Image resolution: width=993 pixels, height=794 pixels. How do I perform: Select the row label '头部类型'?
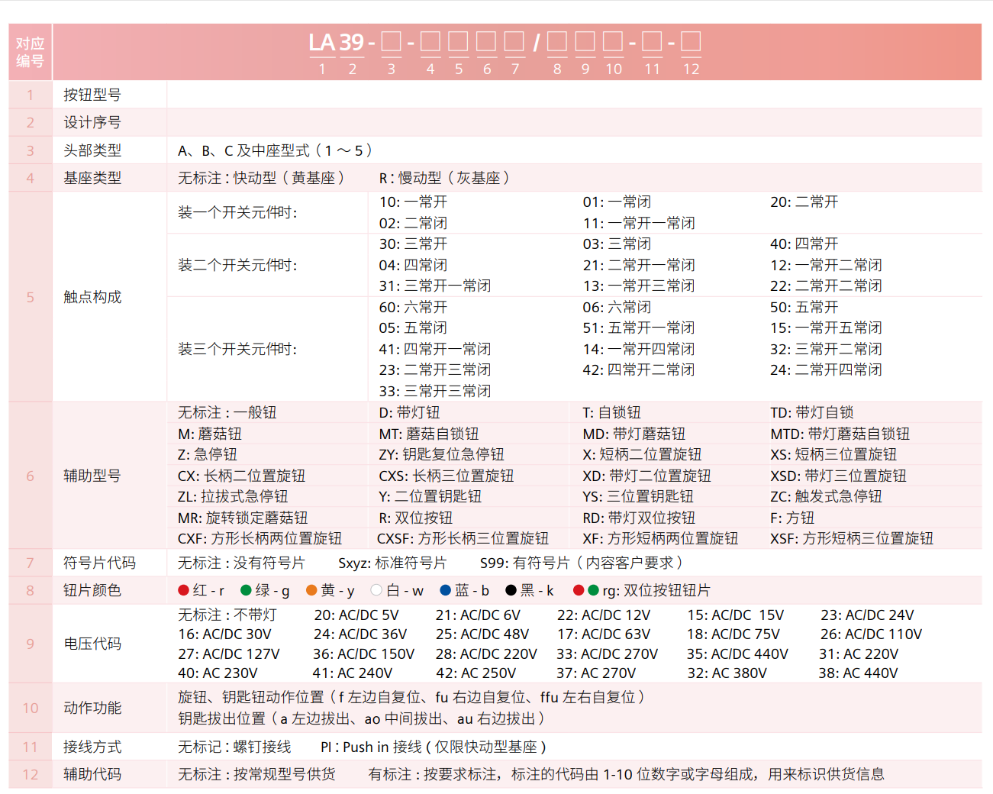[x=92, y=150]
